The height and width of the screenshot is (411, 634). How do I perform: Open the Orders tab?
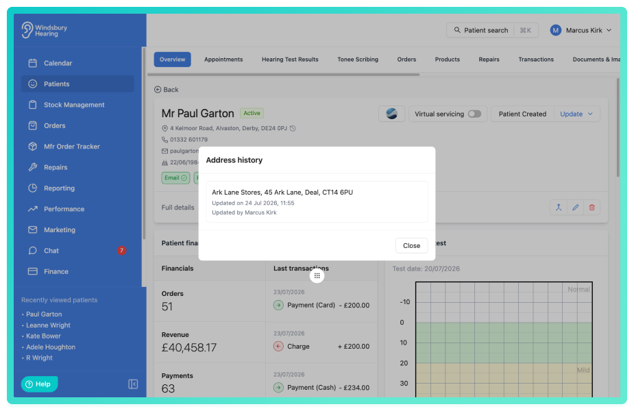tap(406, 60)
